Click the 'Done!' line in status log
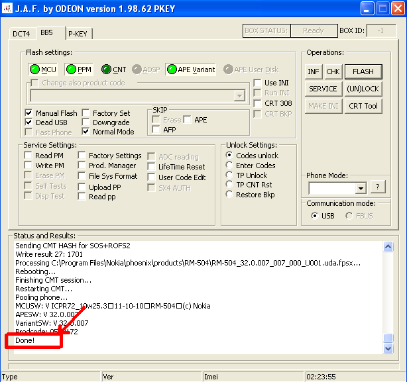This screenshot has width=407, height=382. 25,340
